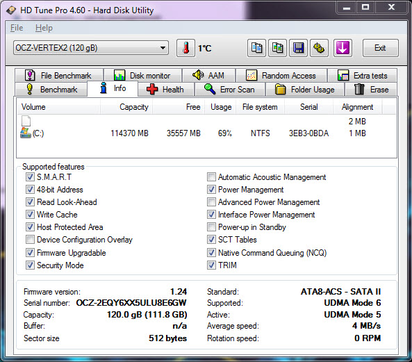Open the Extra tests tab
Screen dimensions: 412x362
pyautogui.click(x=363, y=76)
